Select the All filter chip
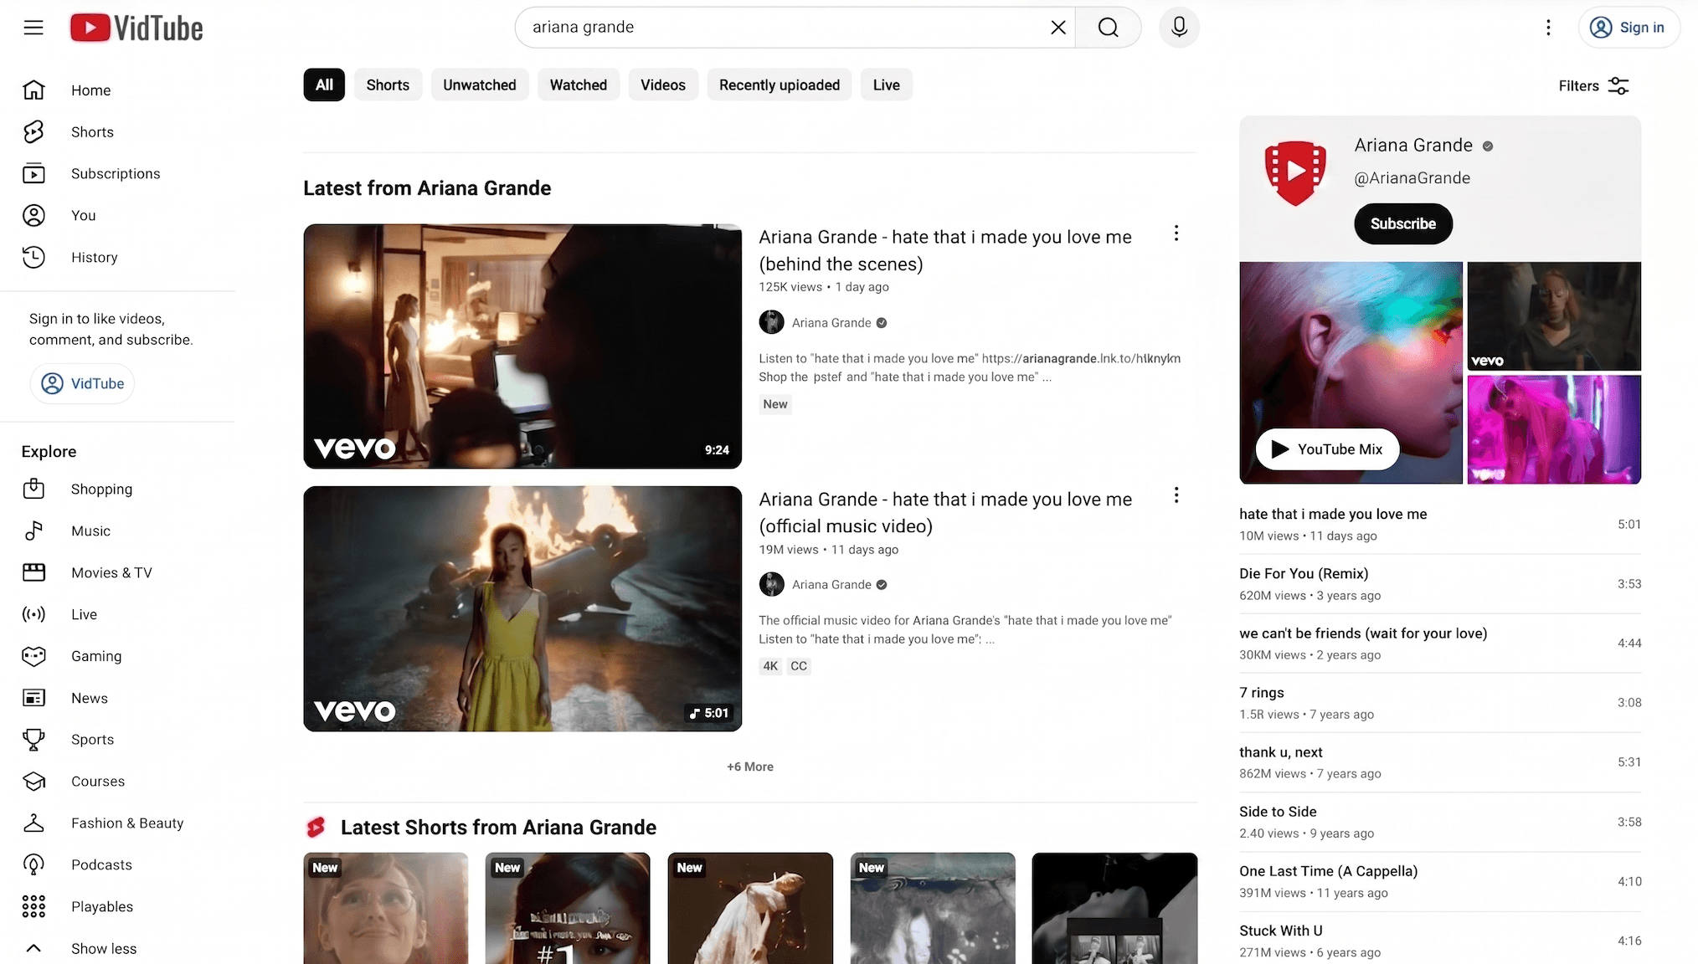 click(x=324, y=85)
